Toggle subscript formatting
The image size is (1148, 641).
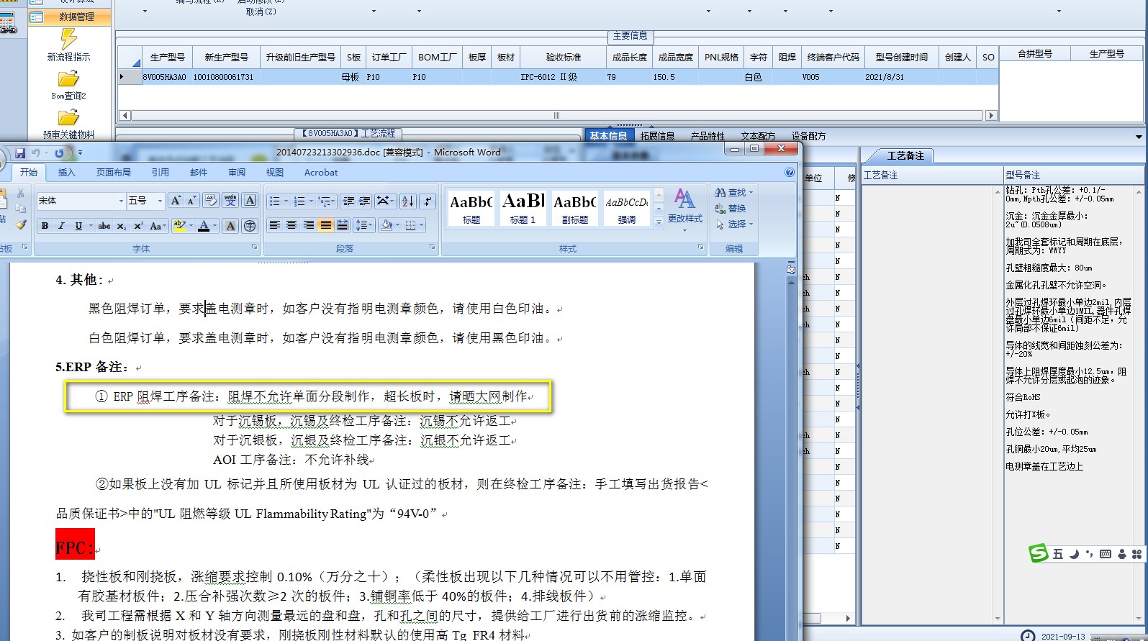[122, 226]
